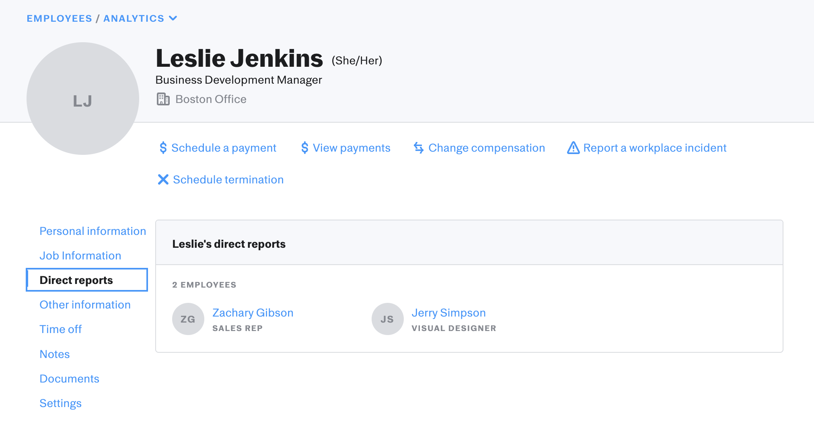Click Zachary Gibson's ZG avatar
The width and height of the screenshot is (814, 436).
point(188,319)
